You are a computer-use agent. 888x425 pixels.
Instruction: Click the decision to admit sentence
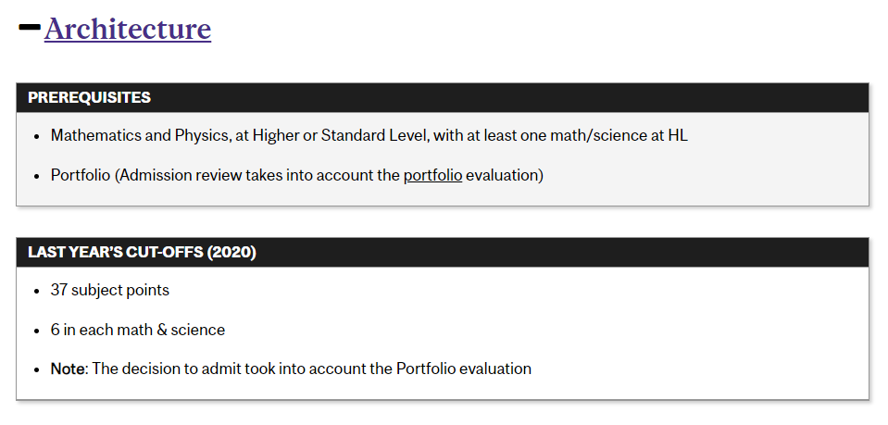click(312, 369)
